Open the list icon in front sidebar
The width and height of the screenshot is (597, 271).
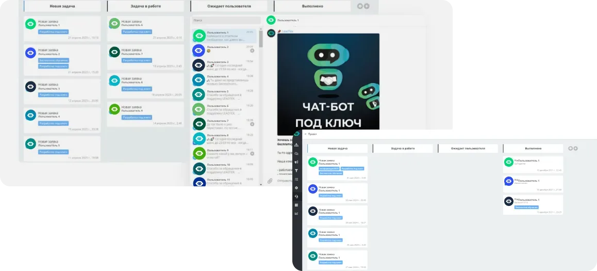tap(296, 179)
